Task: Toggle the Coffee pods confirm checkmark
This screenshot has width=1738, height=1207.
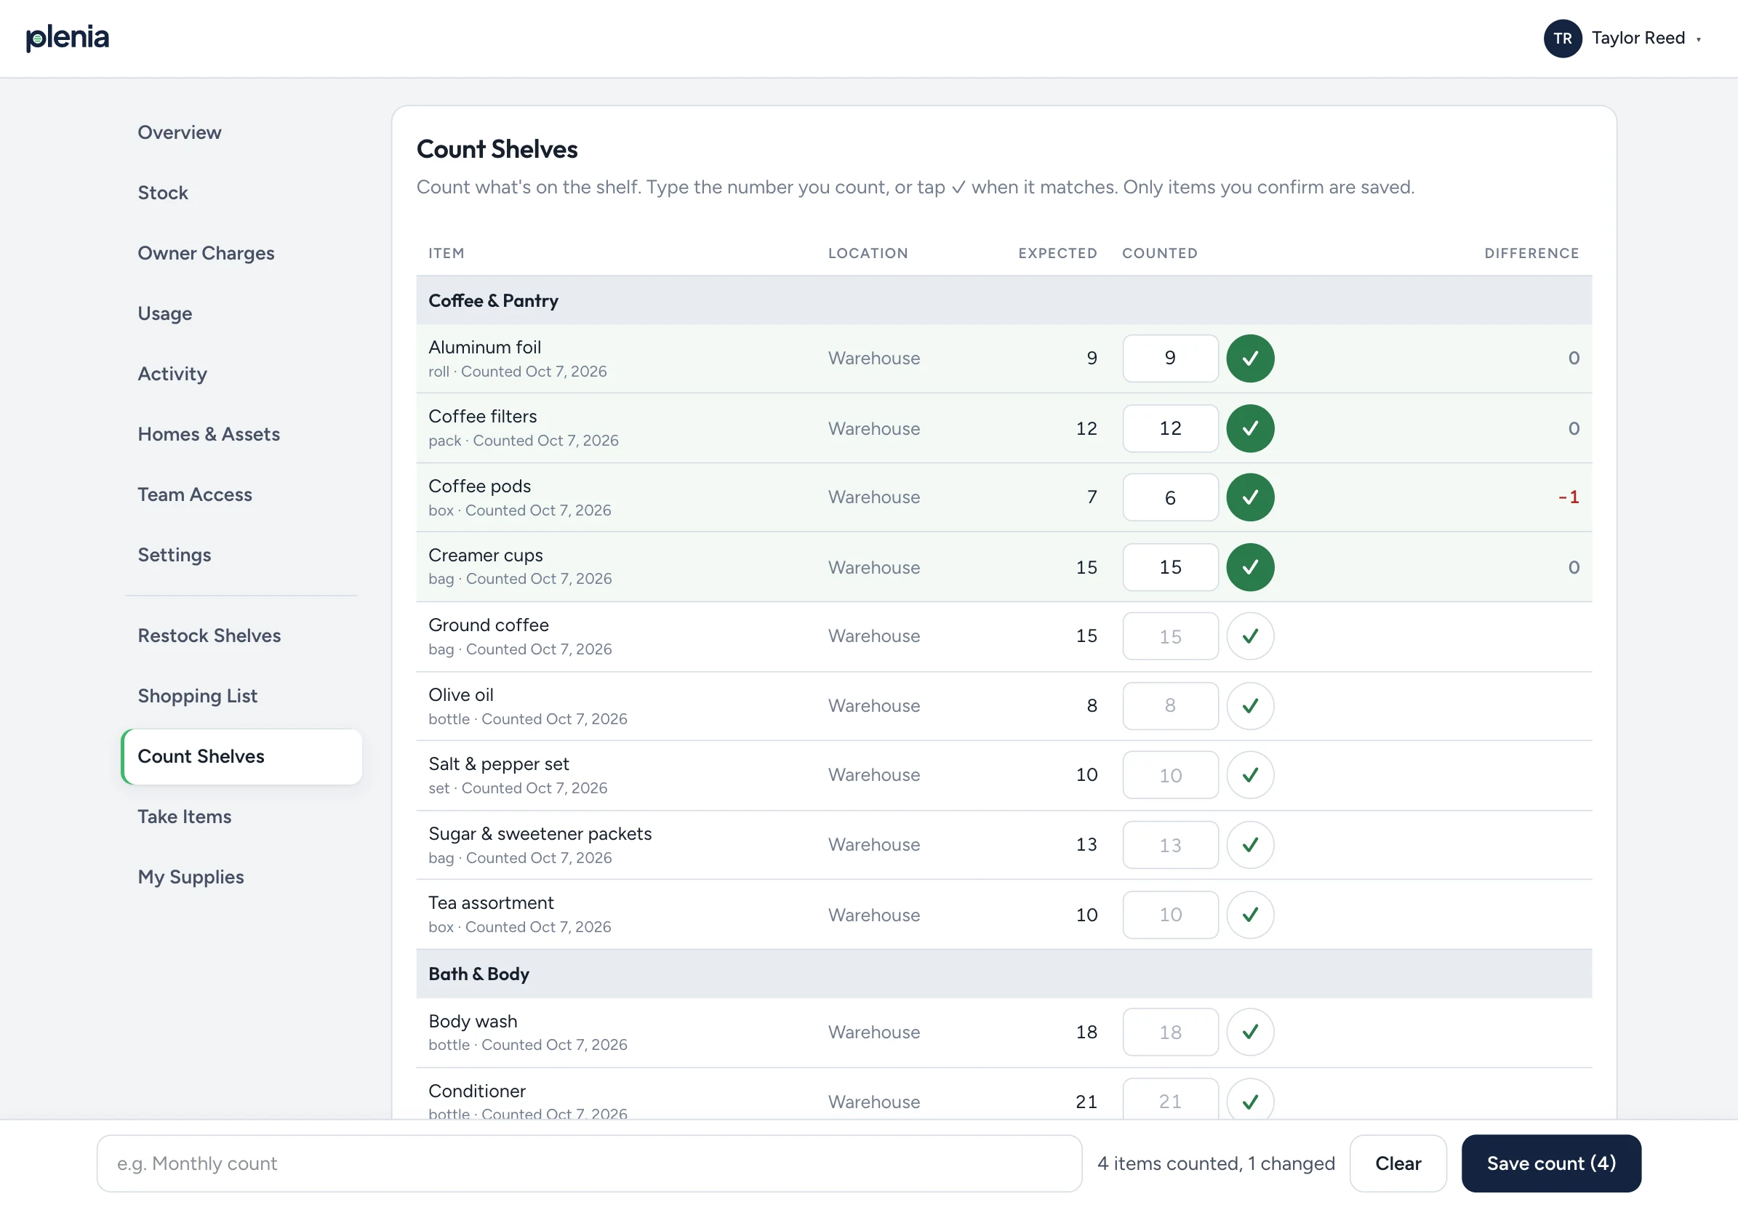Action: click(1250, 497)
